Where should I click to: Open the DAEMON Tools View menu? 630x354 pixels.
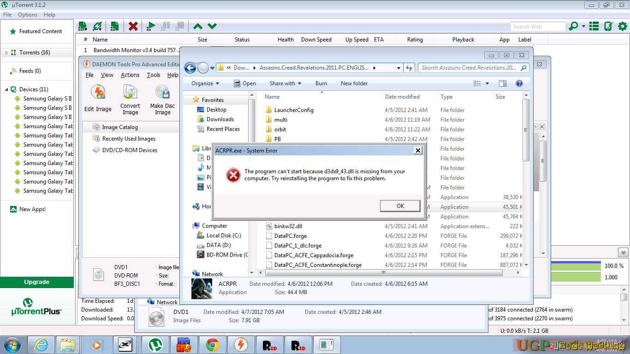click(107, 75)
